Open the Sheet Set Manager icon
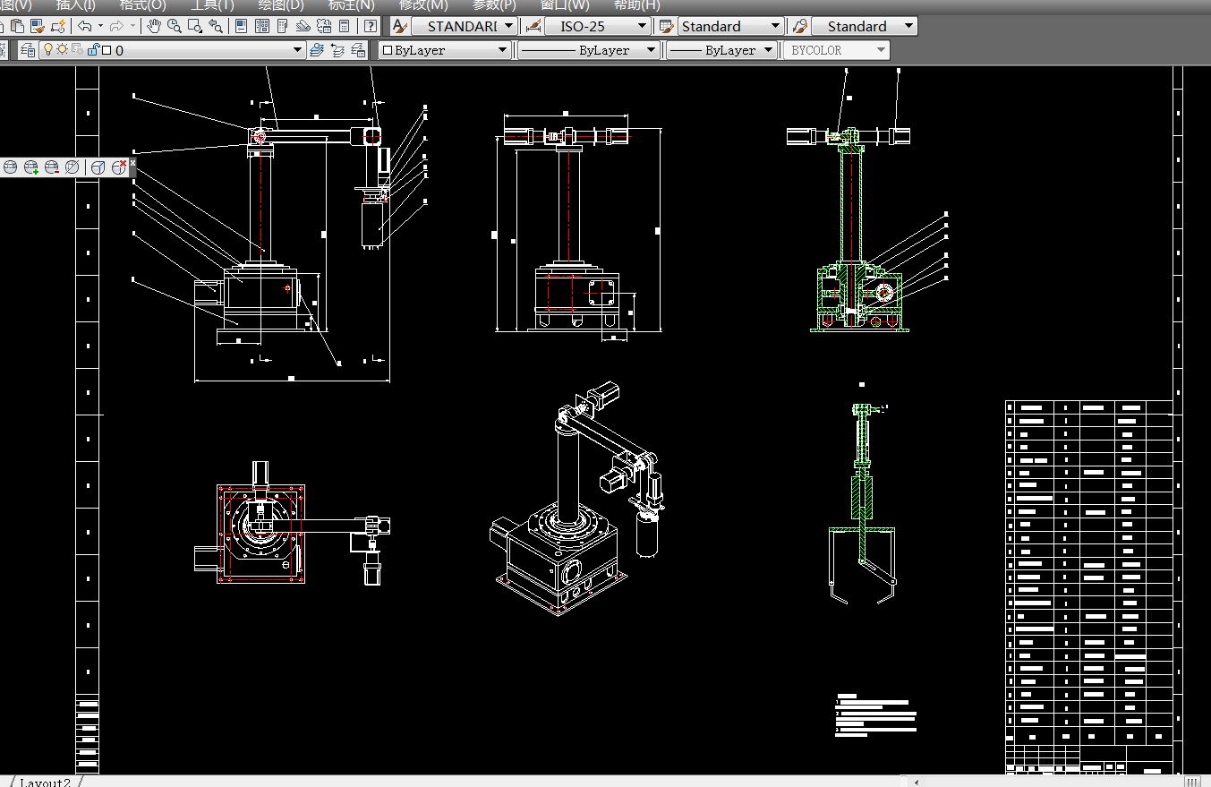This screenshot has width=1211, height=787. point(303,26)
